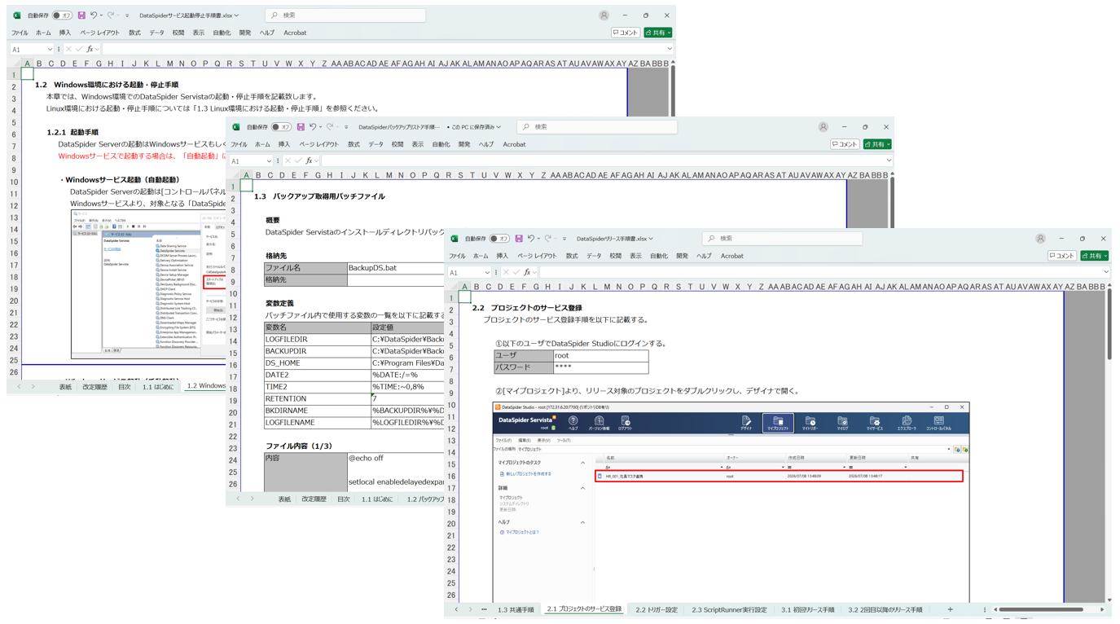Screen dimensions: 1120x624
Task: Undo the last action in バックアップリストア window
Action: click(x=313, y=127)
